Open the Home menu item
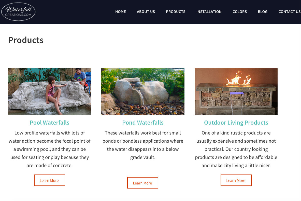Image resolution: width=301 pixels, height=201 pixels. tap(121, 12)
